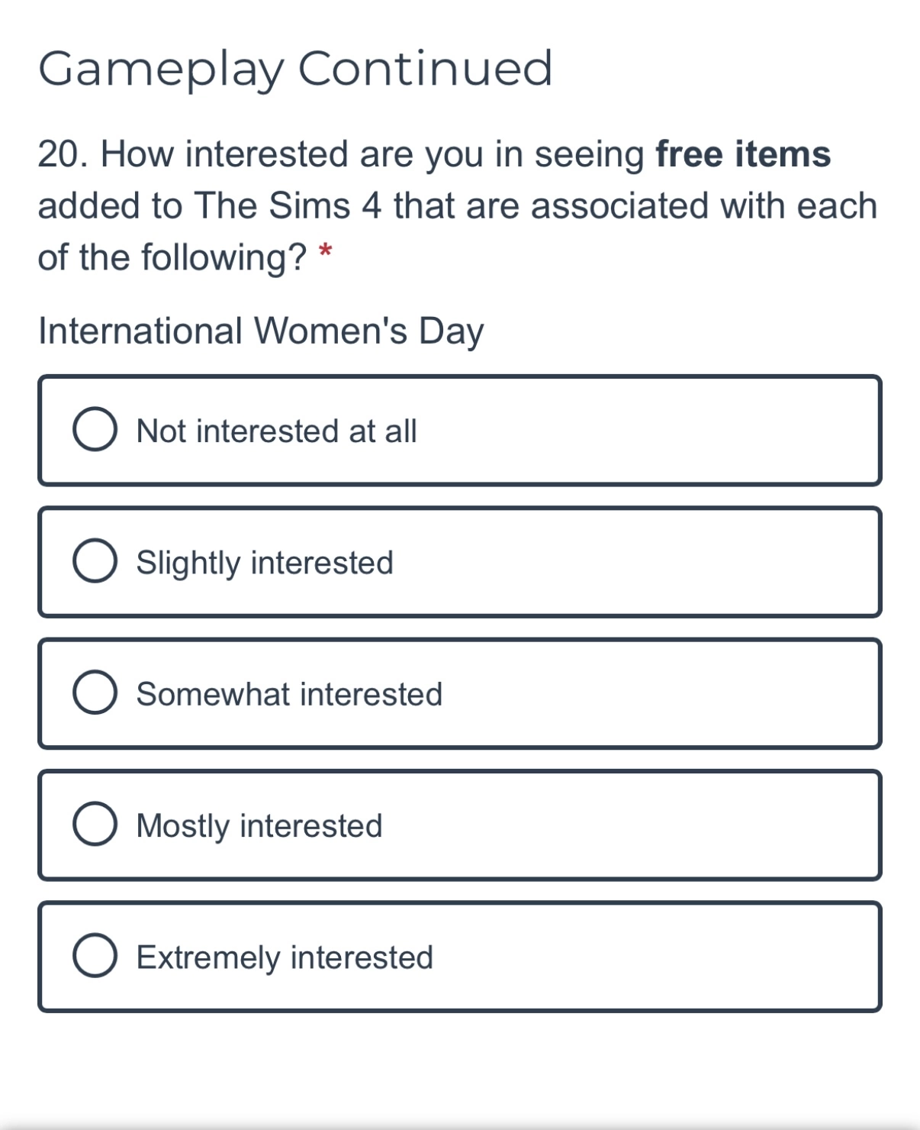Click the bold 'free items' text
The width and height of the screenshot is (920, 1130).
tap(743, 154)
